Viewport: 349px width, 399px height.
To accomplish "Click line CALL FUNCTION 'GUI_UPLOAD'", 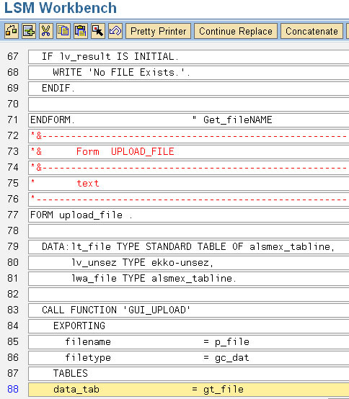I will pyautogui.click(x=188, y=310).
